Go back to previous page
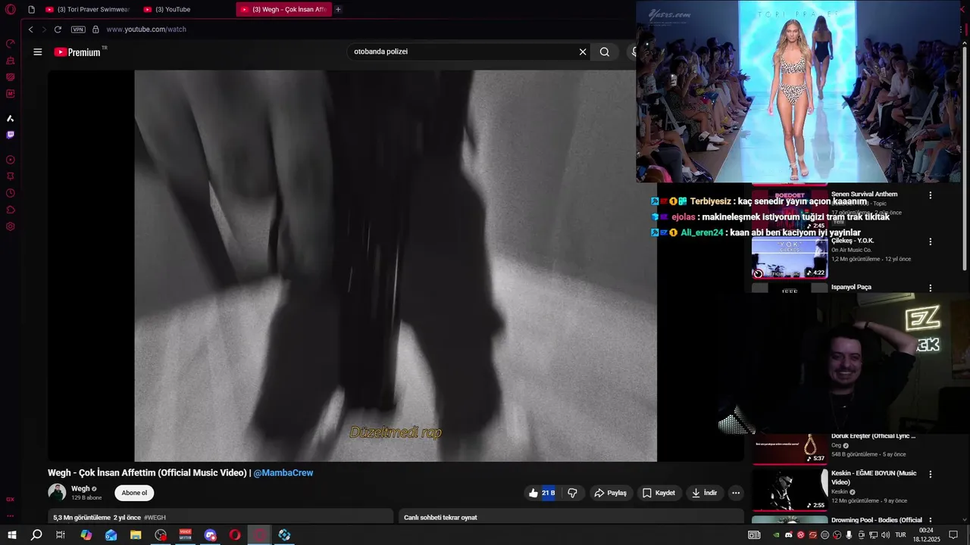This screenshot has width=970, height=545. pyautogui.click(x=30, y=30)
